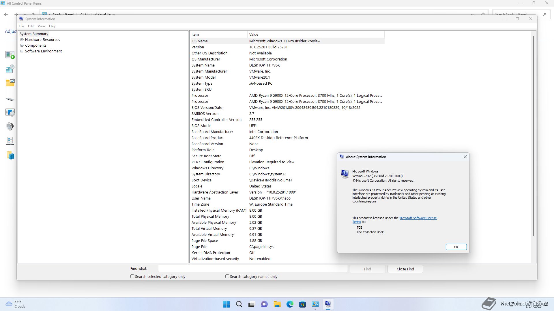Open the Microsoft Software License Terms link
The height and width of the screenshot is (311, 554).
click(x=418, y=218)
